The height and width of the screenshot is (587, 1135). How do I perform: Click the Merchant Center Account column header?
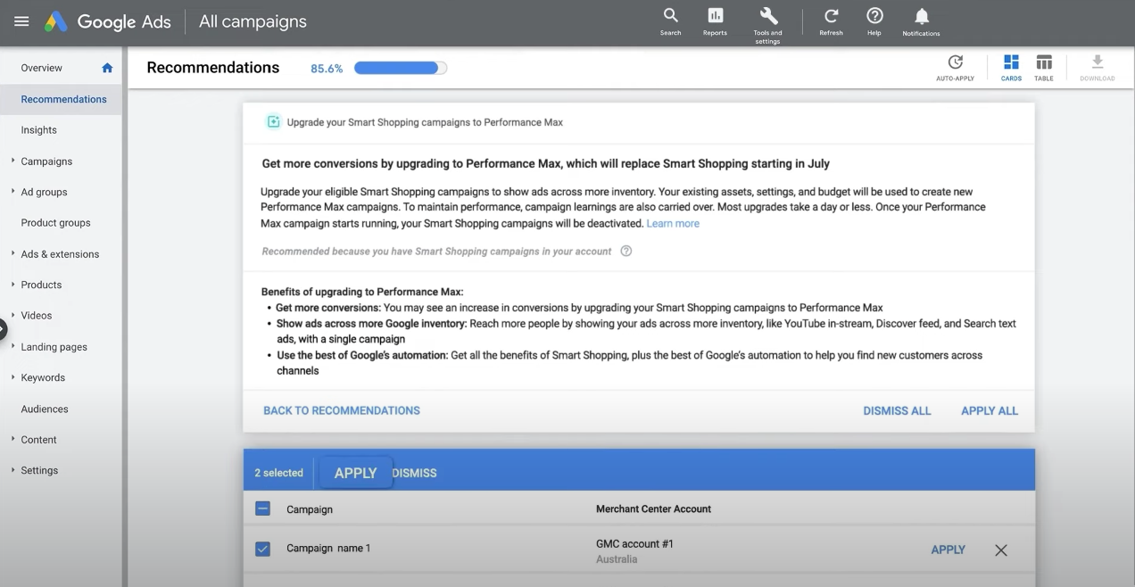(653, 508)
